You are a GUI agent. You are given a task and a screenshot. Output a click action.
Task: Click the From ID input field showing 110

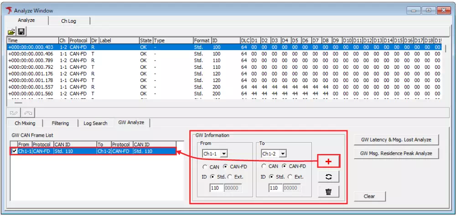217,188
